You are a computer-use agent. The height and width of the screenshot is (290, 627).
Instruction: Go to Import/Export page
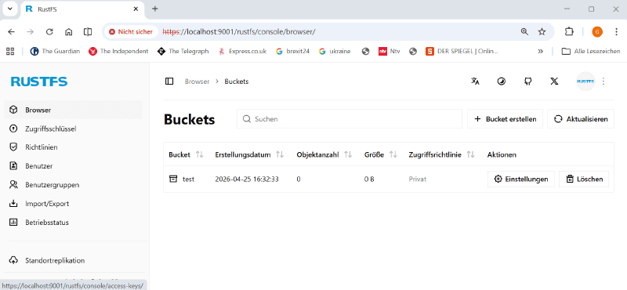73,204
